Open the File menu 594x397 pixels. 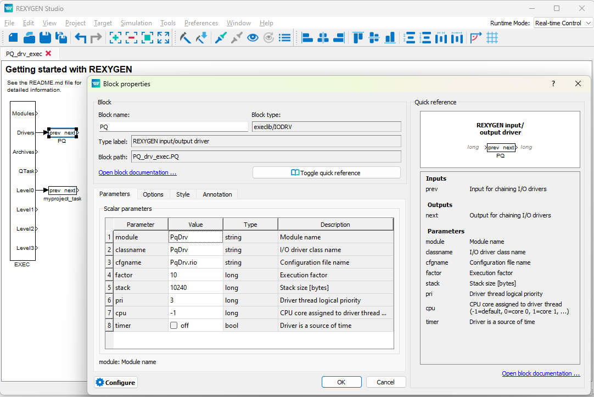pos(9,23)
